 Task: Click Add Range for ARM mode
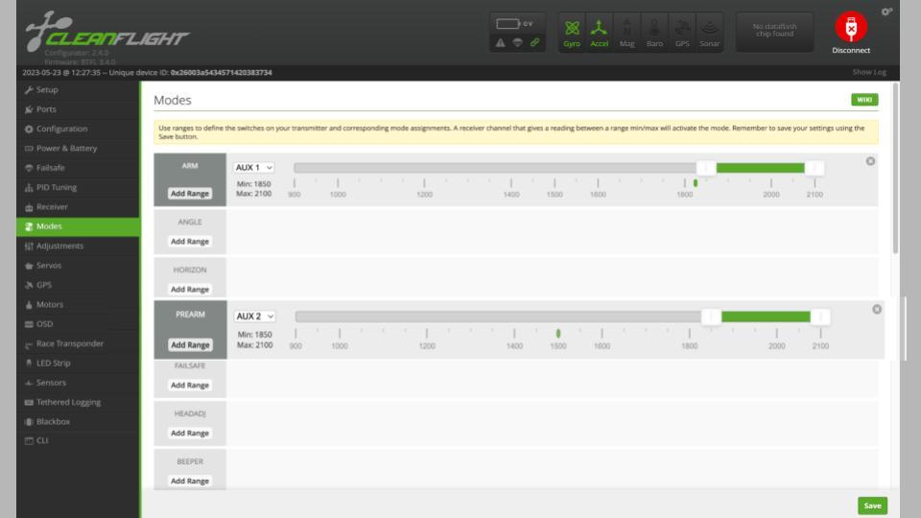point(190,193)
